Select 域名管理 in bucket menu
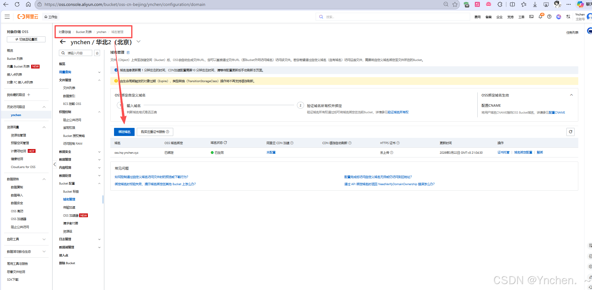 [x=69, y=199]
